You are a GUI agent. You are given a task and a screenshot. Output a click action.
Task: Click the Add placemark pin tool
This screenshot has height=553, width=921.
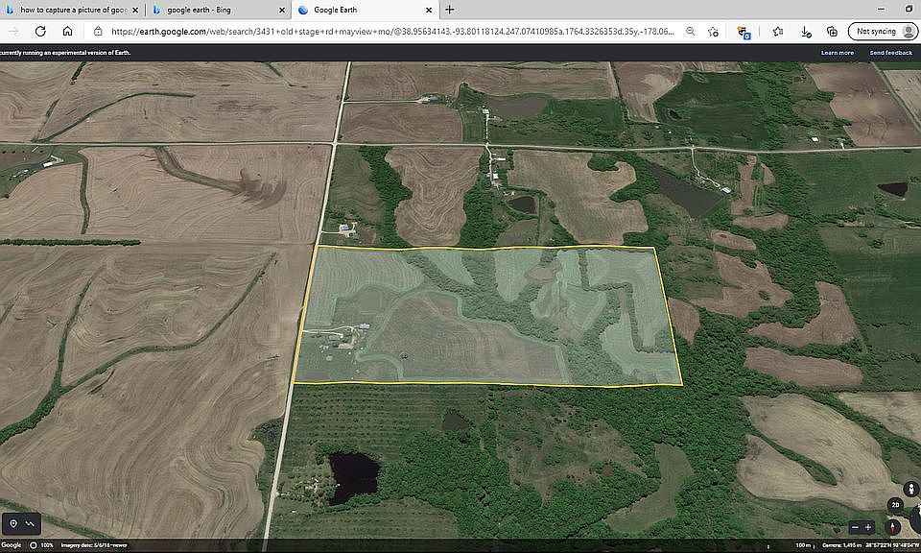point(13,523)
